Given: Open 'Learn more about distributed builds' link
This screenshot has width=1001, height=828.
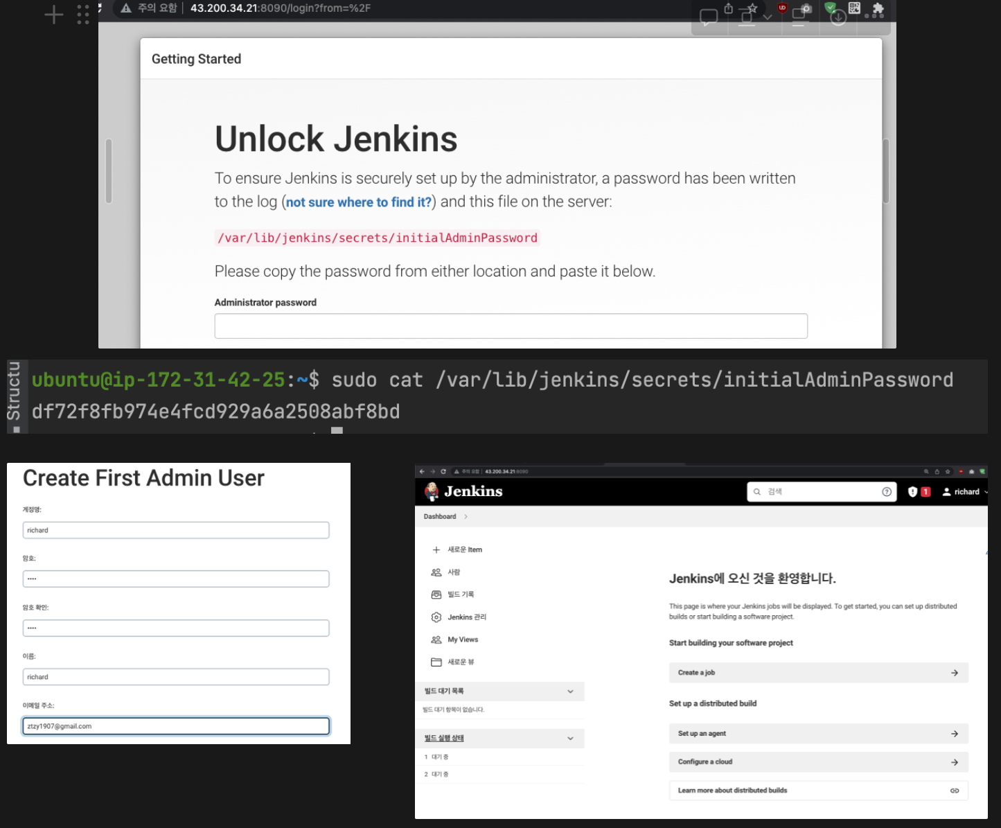Looking at the screenshot, I should tap(819, 790).
